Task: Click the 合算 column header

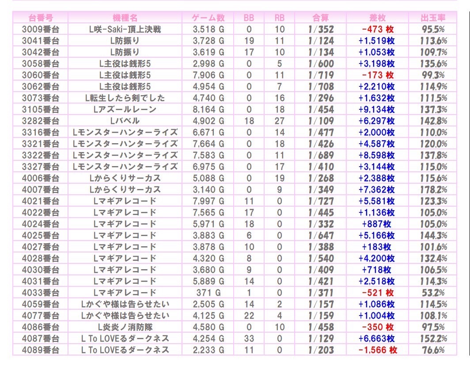Action: (x=321, y=18)
